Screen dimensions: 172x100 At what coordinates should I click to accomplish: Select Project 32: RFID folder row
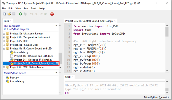(x=19, y=41)
